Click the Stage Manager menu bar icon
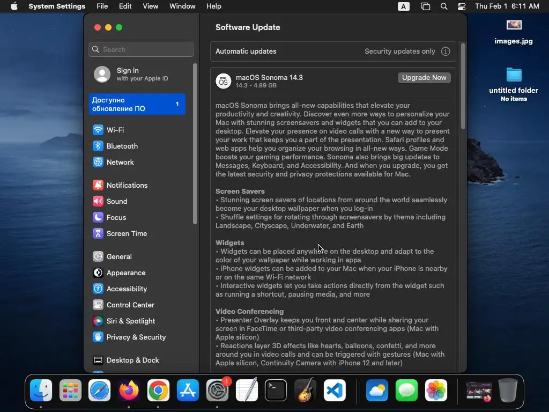549x412 pixels. (x=425, y=6)
